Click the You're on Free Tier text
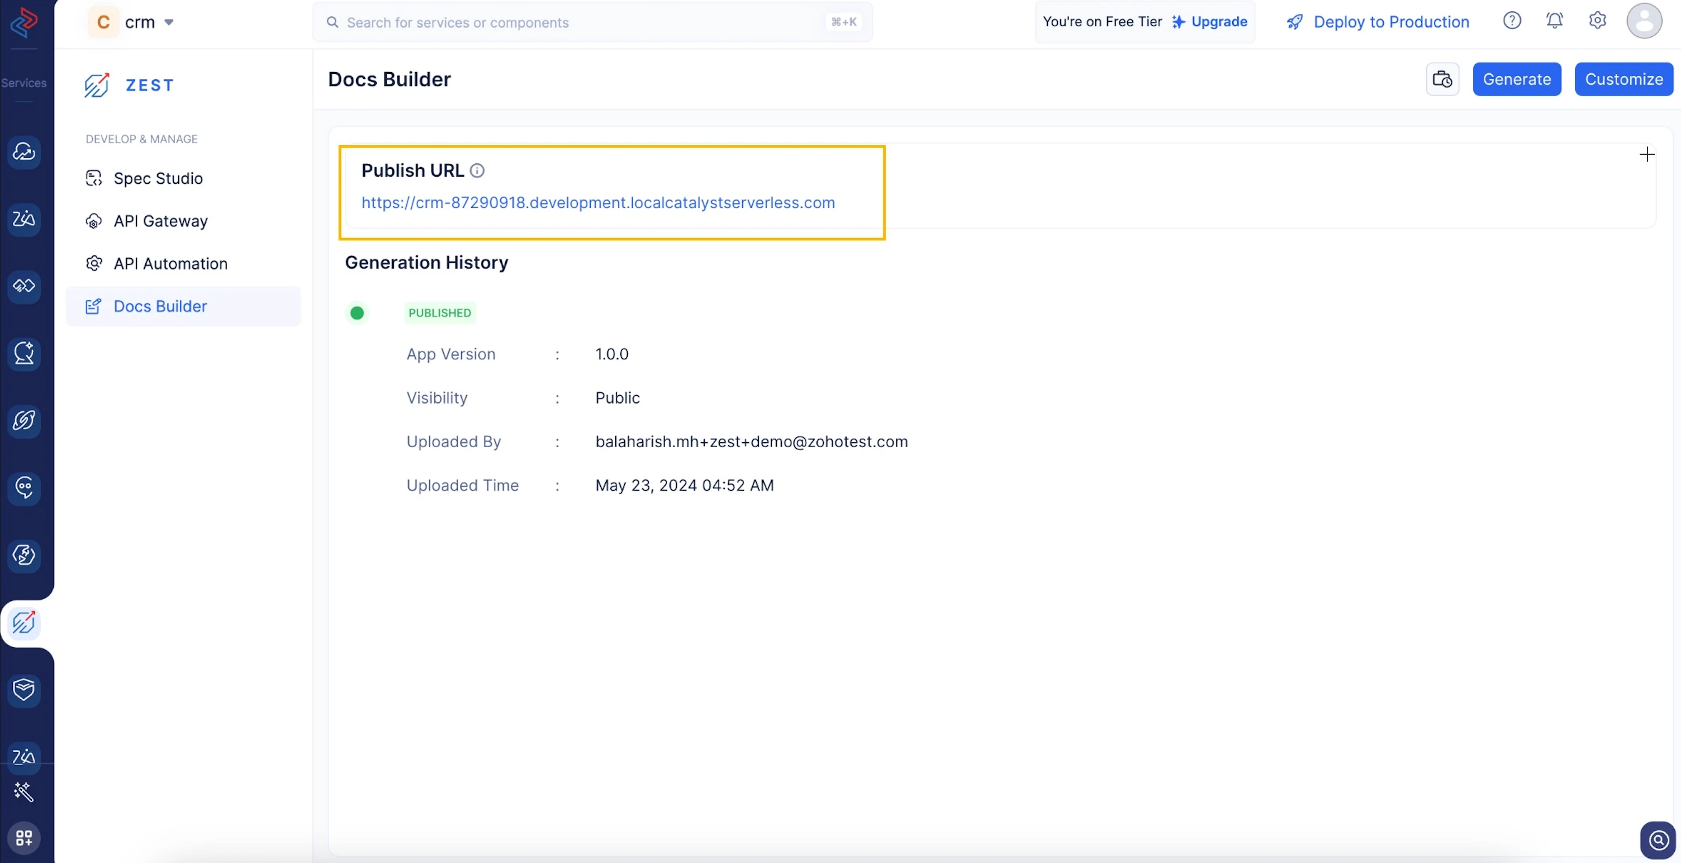This screenshot has width=1681, height=863. point(1102,22)
